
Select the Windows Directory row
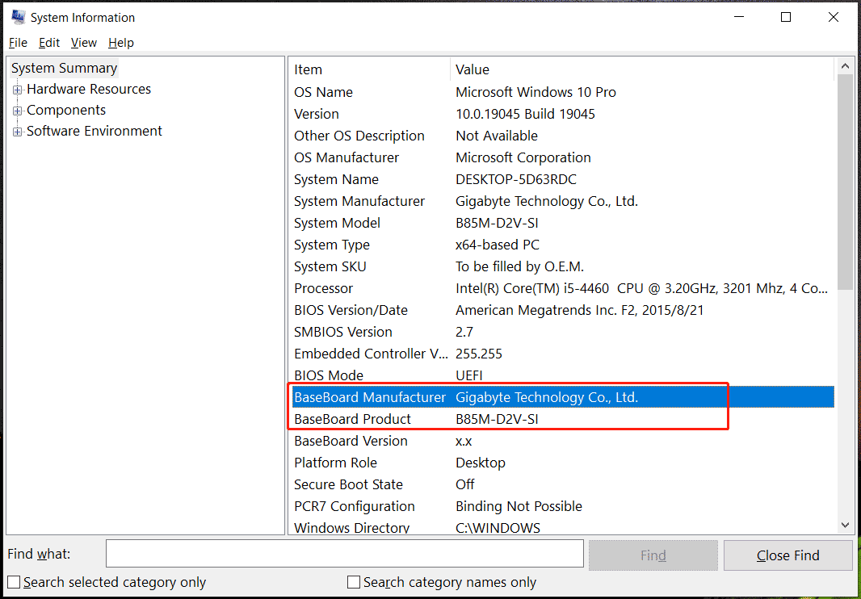tap(562, 526)
